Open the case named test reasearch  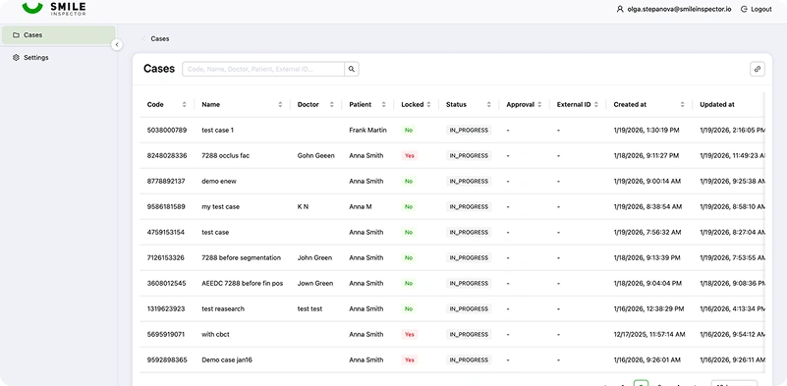[223, 308]
